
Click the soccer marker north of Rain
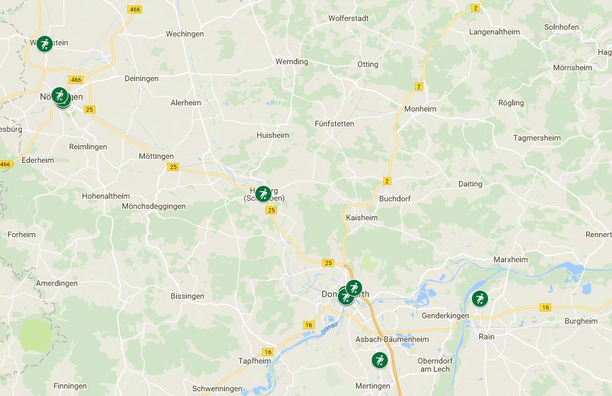480,299
